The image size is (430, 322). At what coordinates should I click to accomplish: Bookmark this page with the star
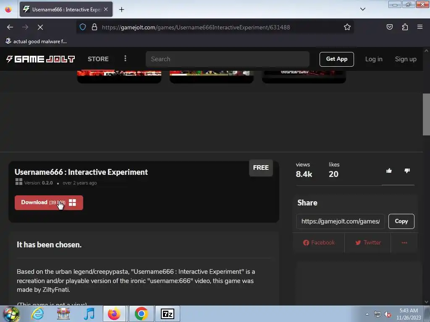(347, 27)
